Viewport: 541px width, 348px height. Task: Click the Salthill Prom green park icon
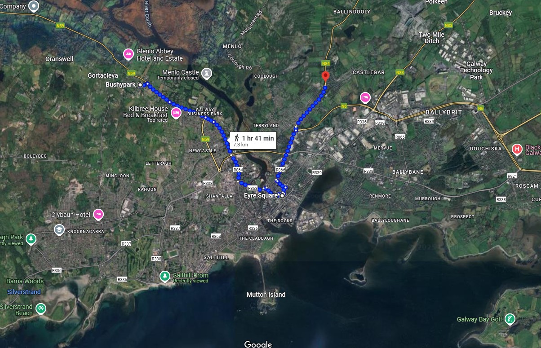165,275
